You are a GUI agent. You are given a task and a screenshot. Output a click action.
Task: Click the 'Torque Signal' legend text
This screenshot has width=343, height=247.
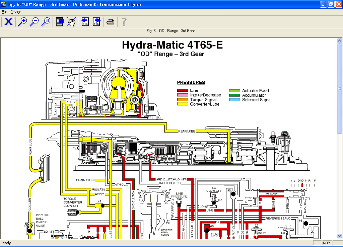(203, 99)
